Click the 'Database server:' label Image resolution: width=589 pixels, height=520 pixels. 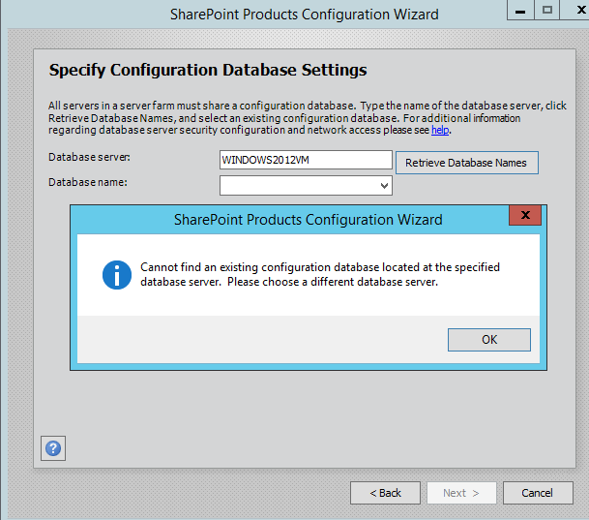tap(89, 157)
